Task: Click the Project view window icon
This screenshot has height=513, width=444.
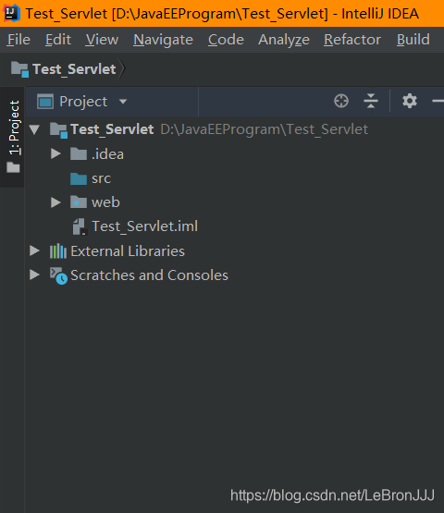Action: coord(45,101)
